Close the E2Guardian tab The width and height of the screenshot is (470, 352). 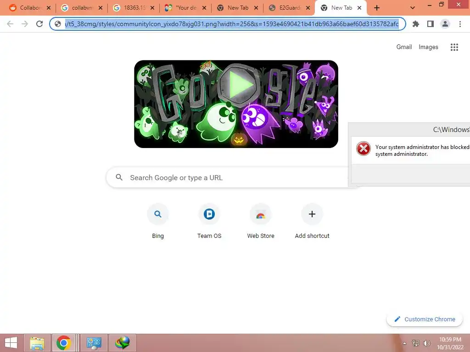click(x=308, y=8)
